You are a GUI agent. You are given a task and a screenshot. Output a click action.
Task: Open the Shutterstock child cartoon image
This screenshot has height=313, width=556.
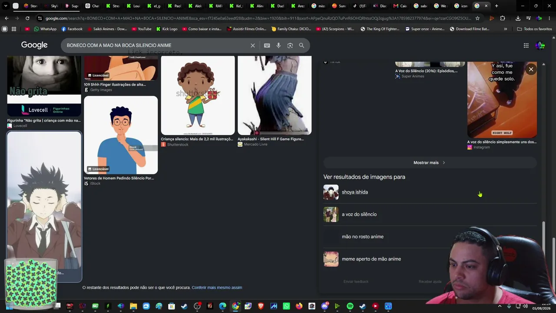(198, 95)
